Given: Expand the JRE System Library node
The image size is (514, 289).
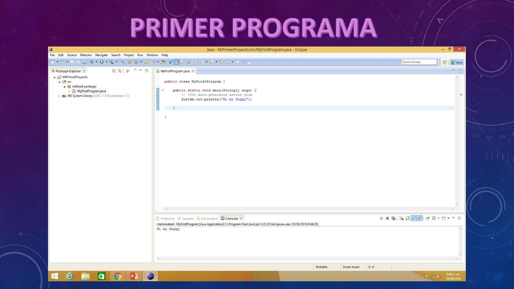Looking at the screenshot, I should [59, 96].
